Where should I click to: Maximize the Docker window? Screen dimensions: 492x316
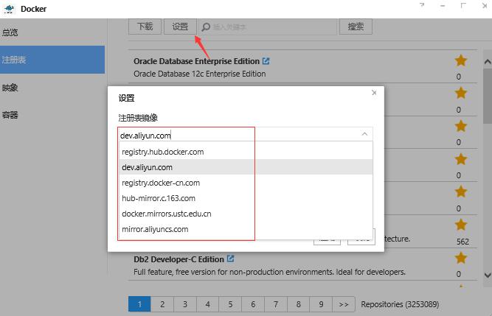coord(463,6)
